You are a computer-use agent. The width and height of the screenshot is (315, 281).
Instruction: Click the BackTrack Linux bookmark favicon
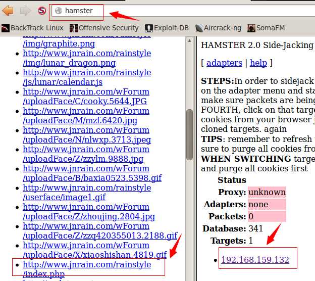point(5,28)
